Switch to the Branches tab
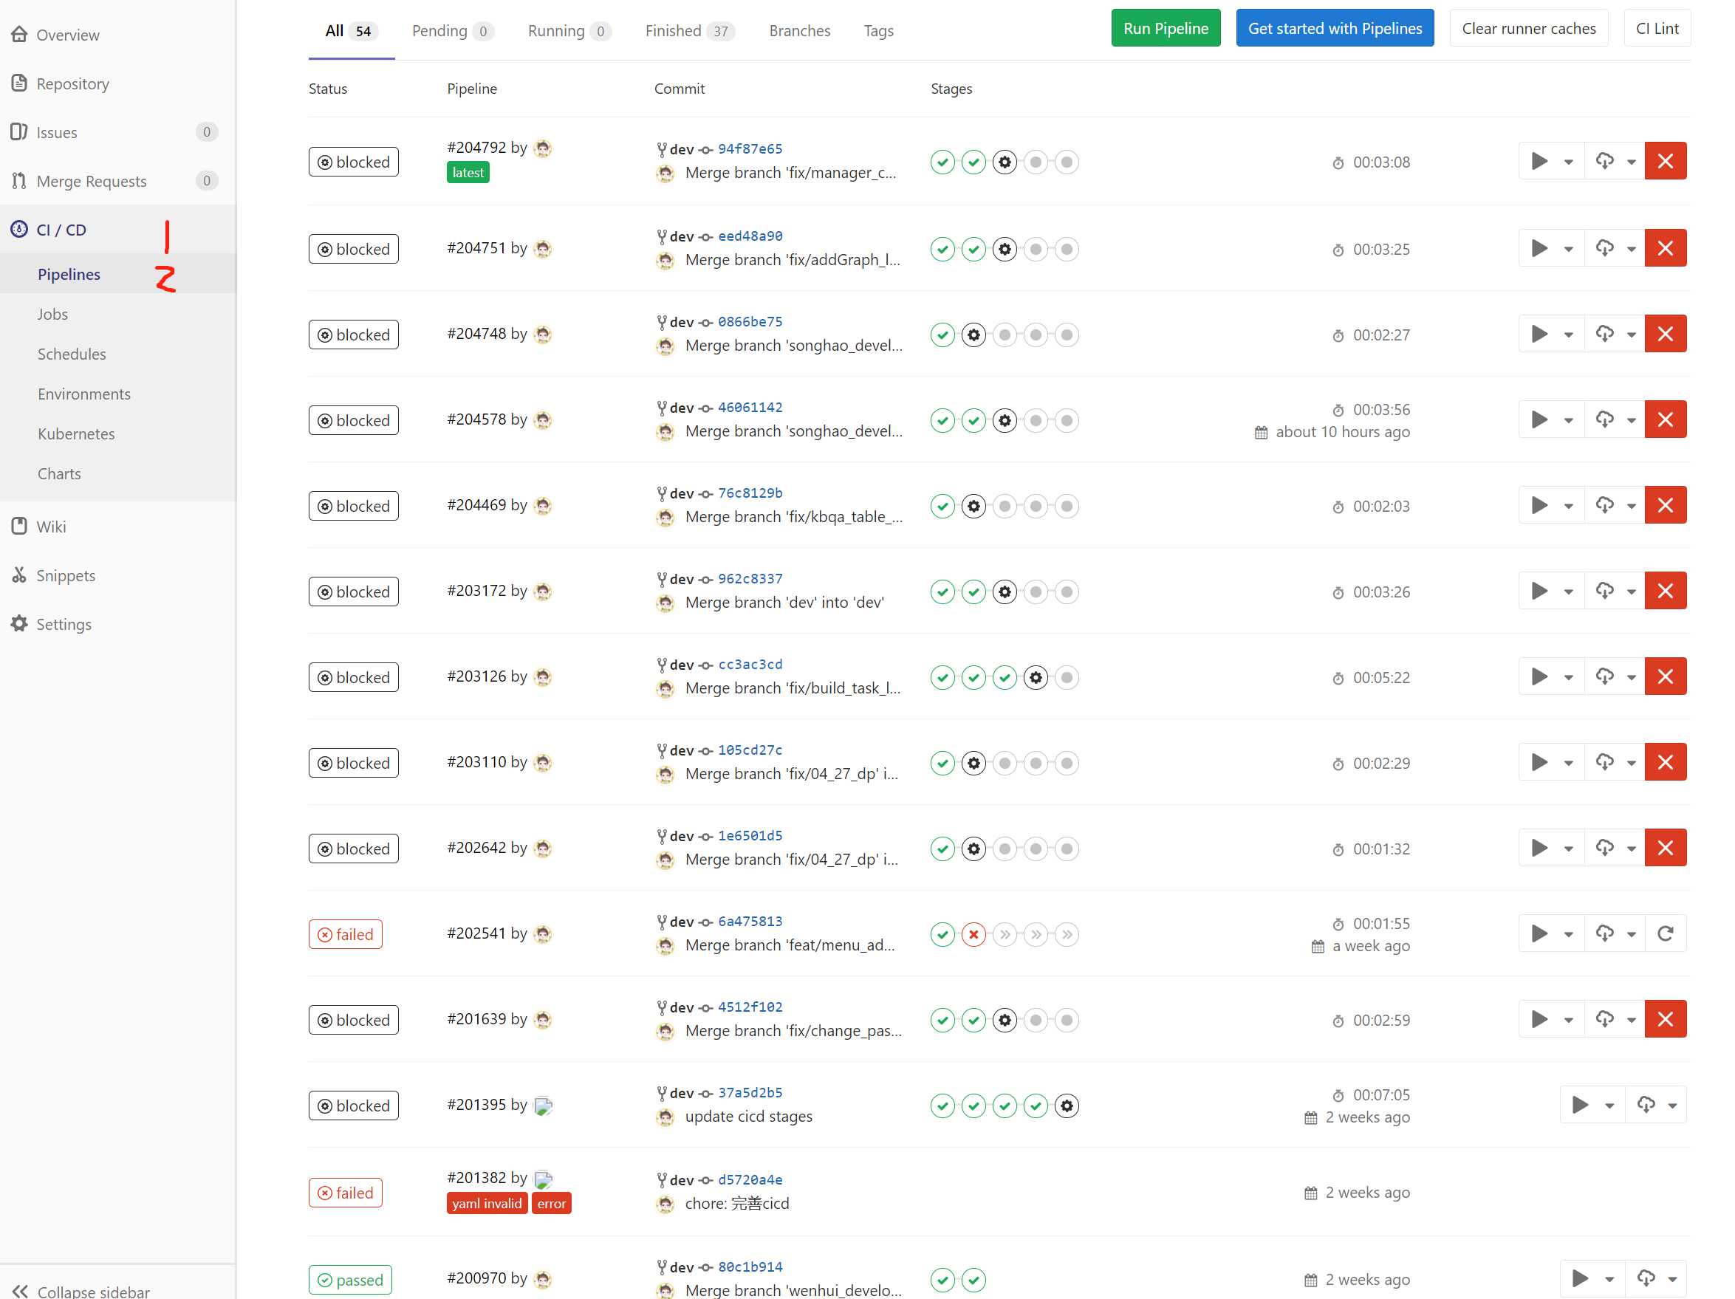Screen dimensions: 1735x1299 click(799, 30)
